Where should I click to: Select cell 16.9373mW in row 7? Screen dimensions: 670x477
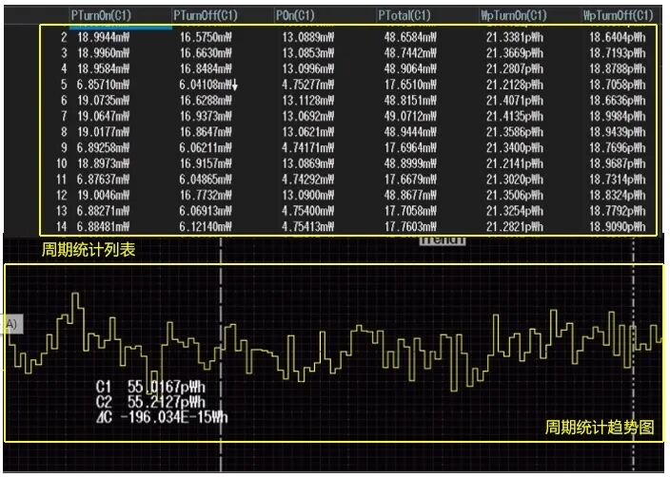206,117
